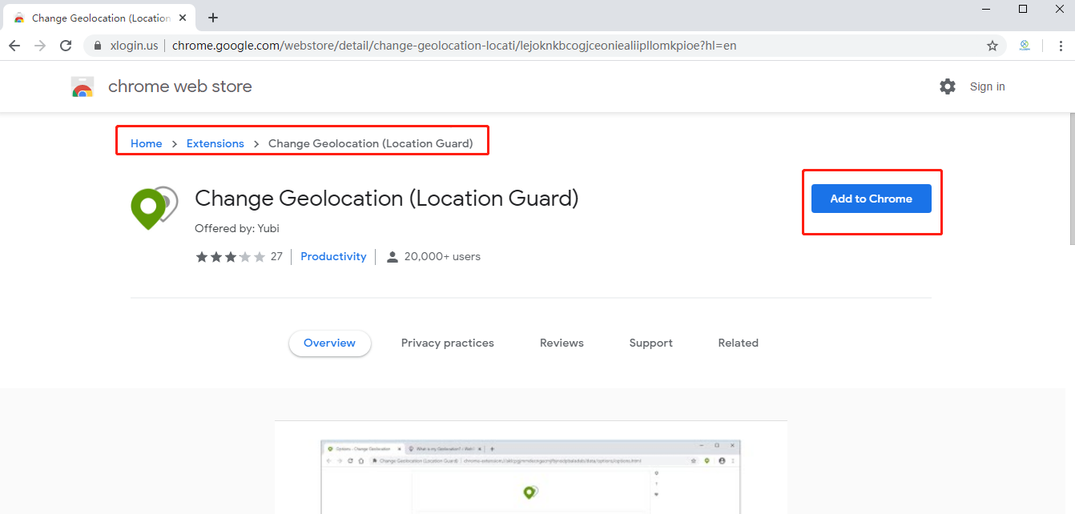Go to Home breadcrumb link

click(147, 143)
